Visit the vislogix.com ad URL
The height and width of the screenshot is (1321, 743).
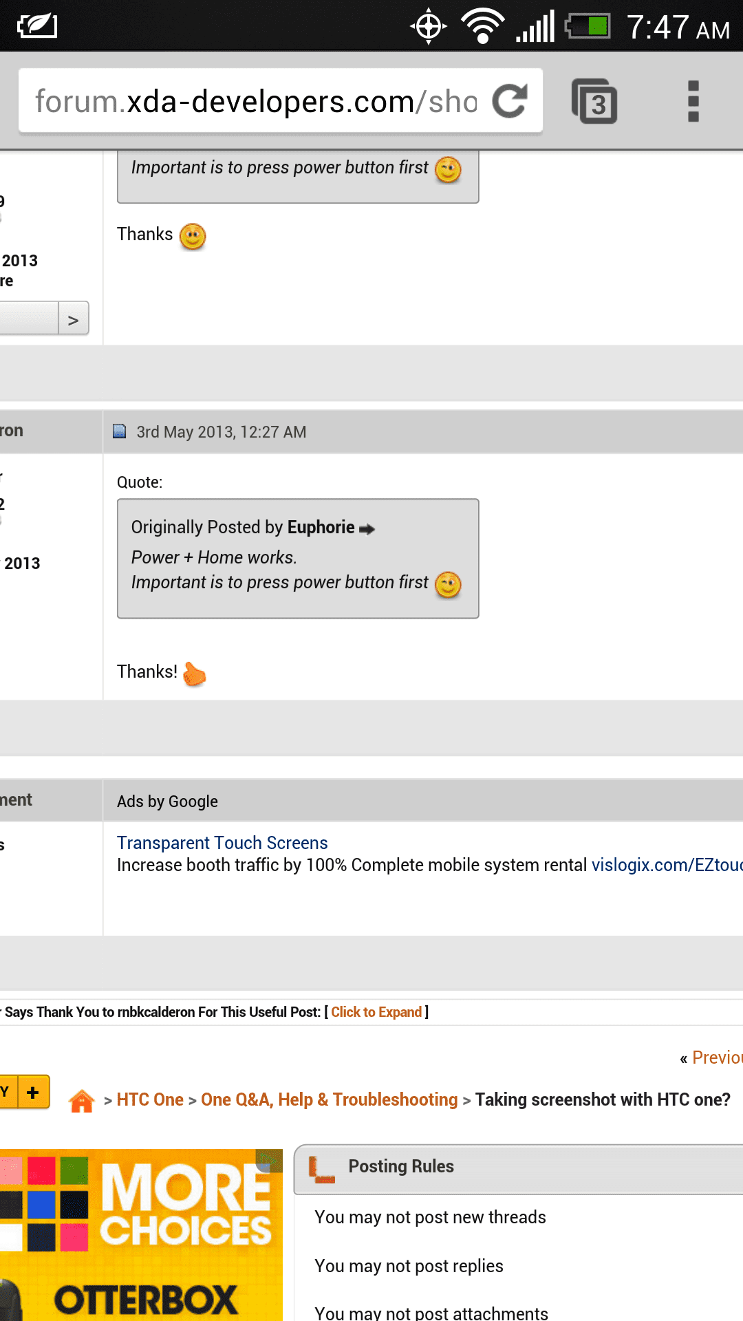coord(666,865)
